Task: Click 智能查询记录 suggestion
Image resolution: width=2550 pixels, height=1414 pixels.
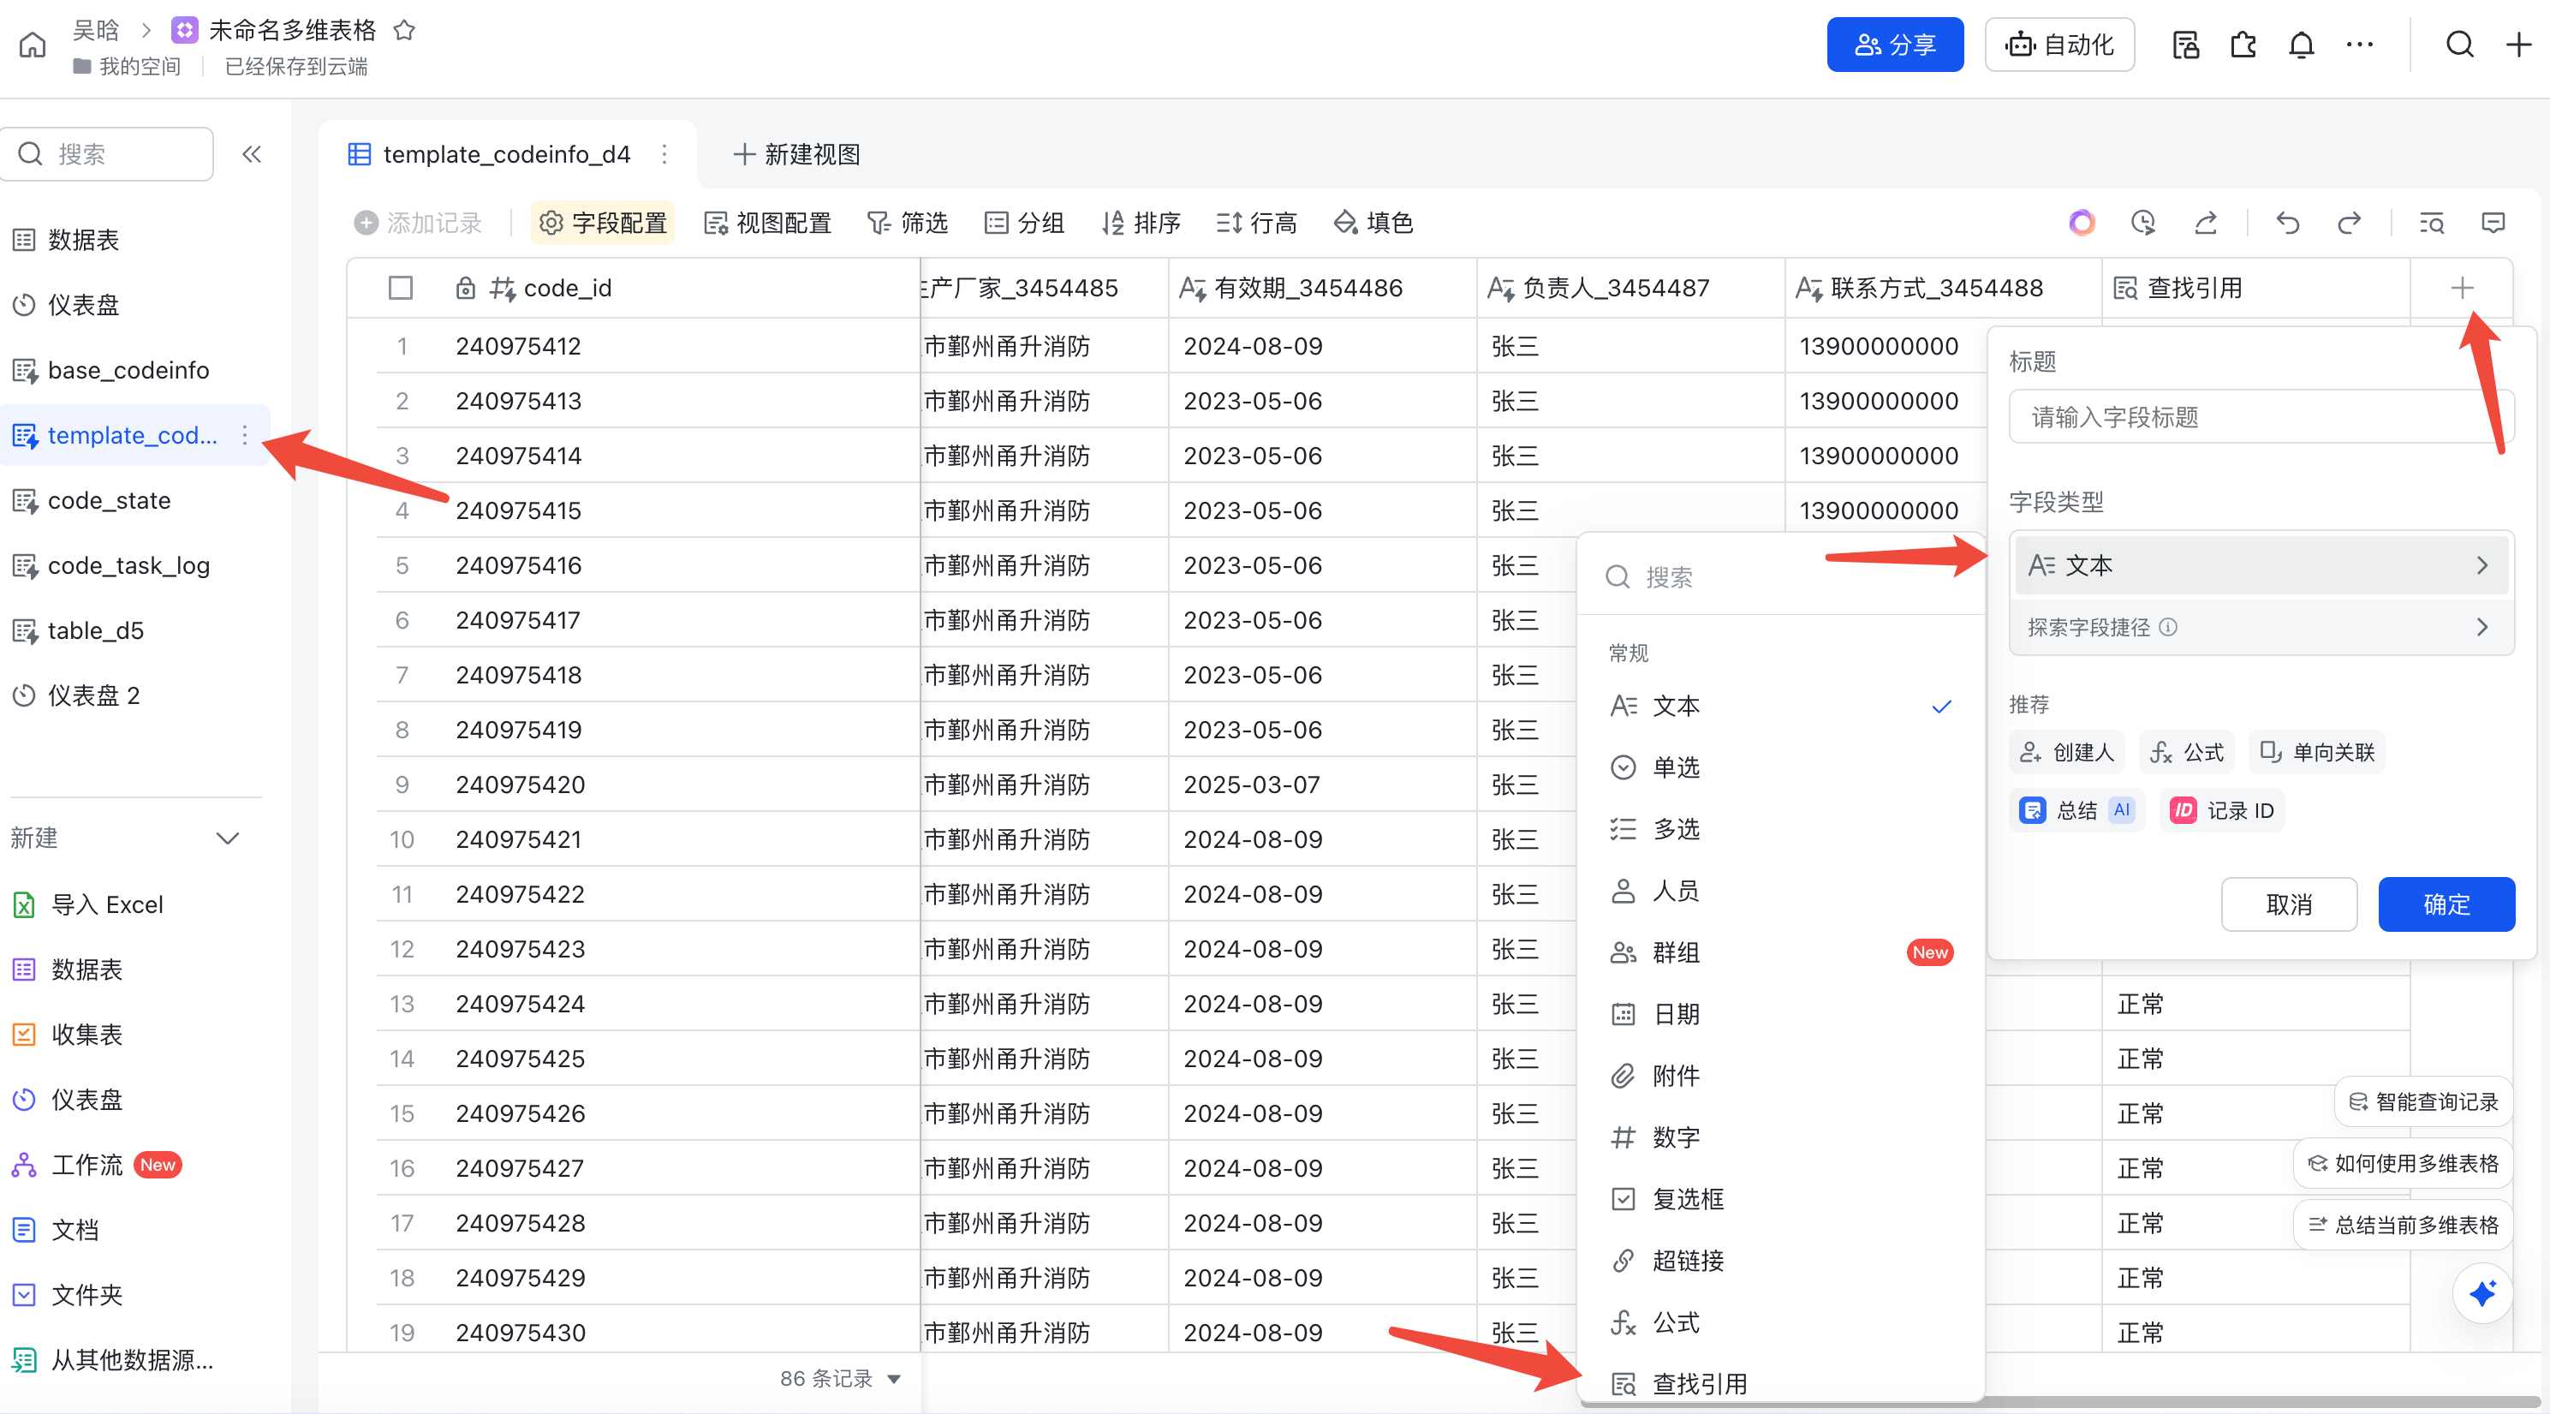Action: 2423,1101
